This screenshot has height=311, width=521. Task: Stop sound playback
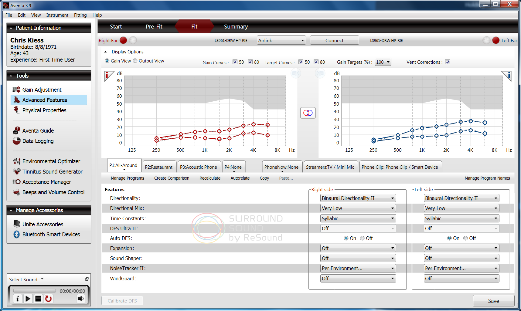click(x=38, y=299)
